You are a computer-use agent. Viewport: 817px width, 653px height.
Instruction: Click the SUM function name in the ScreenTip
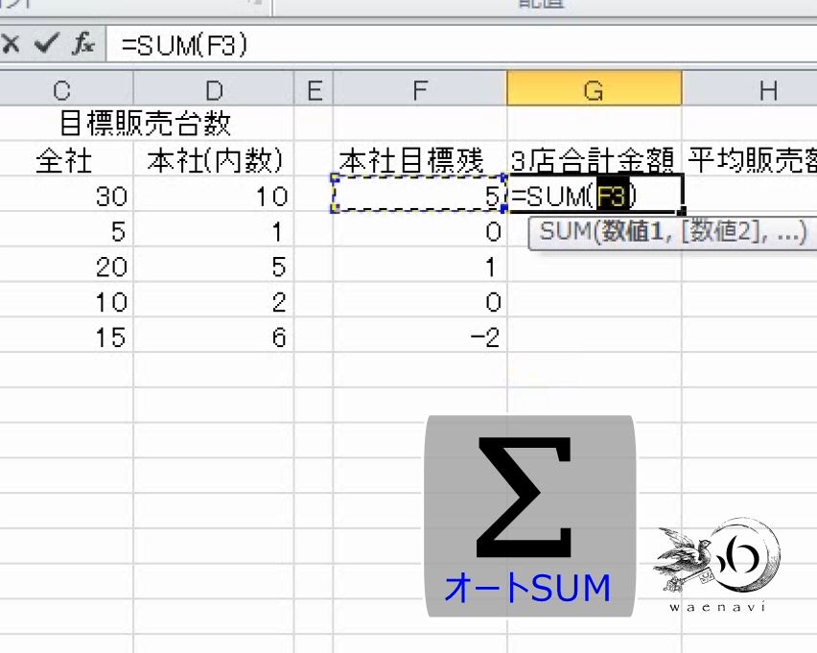click(x=564, y=232)
